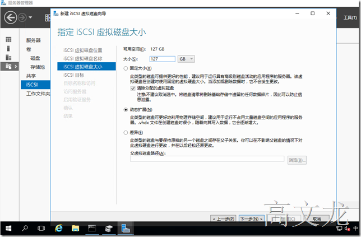
Task: Click the 大小(S) size input field
Action: pos(163,59)
